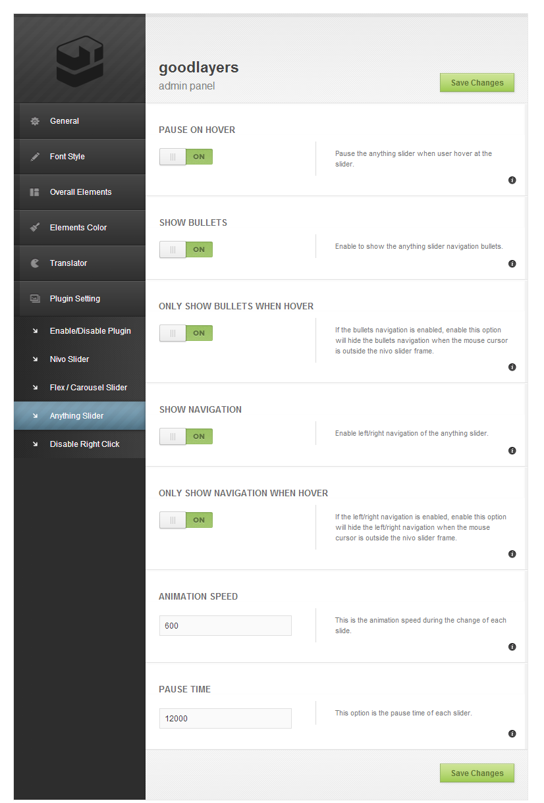The image size is (544, 803).
Task: Click the info icon in Pause On Hover section
Action: coord(512,180)
